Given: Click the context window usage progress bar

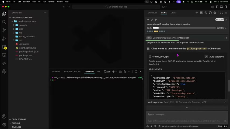Looking at the screenshot, I should tap(184, 28).
